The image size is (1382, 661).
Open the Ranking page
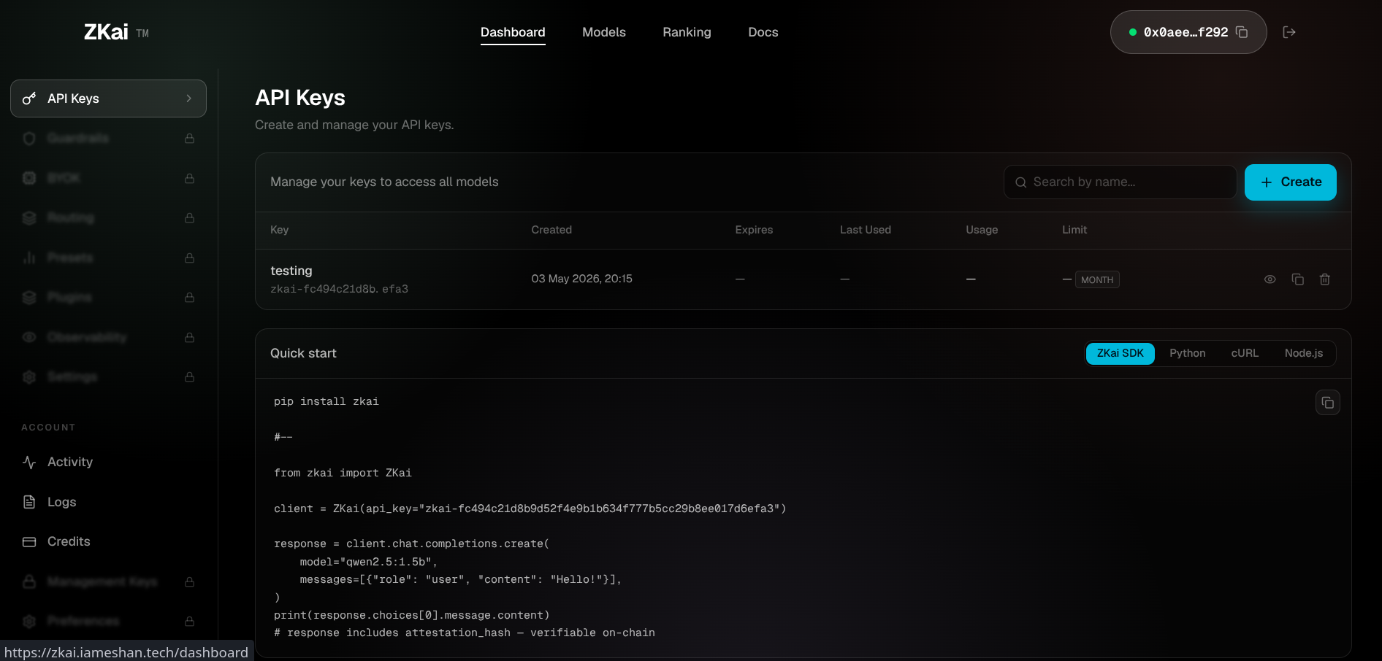pyautogui.click(x=687, y=32)
